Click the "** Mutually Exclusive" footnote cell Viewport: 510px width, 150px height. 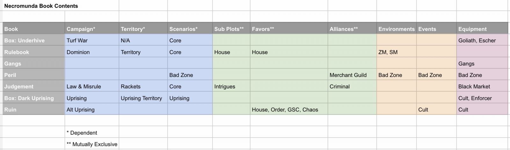92,144
